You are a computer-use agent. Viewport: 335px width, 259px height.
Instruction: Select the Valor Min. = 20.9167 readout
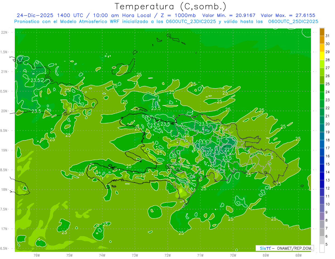pos(229,15)
